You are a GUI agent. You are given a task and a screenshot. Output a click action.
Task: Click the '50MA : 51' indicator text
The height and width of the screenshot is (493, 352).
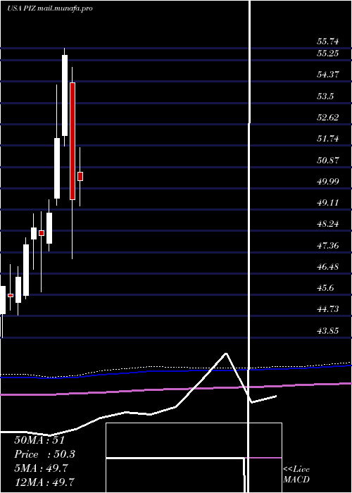39,440
